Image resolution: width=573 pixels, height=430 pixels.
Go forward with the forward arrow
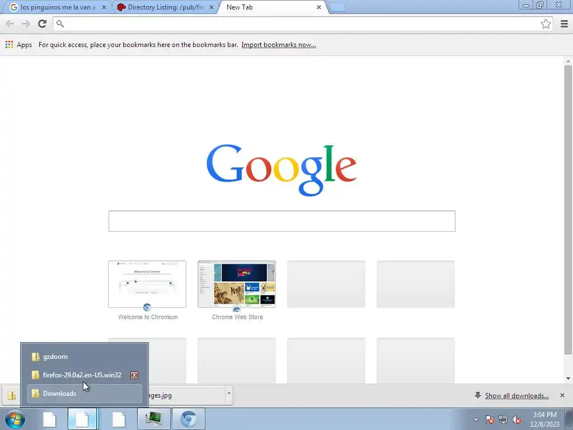[x=26, y=24]
